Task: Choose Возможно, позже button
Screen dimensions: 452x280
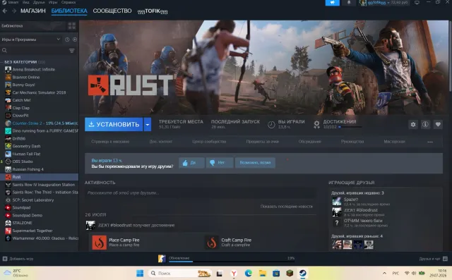Action: 255,163
